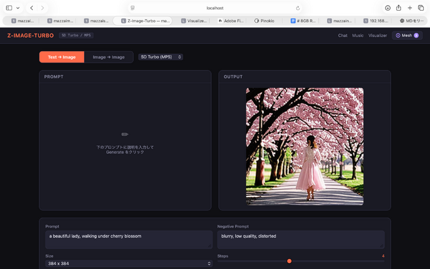Expand the sidebar menu chevron in Safari
Screen dimensions: 430x269
[18, 7]
